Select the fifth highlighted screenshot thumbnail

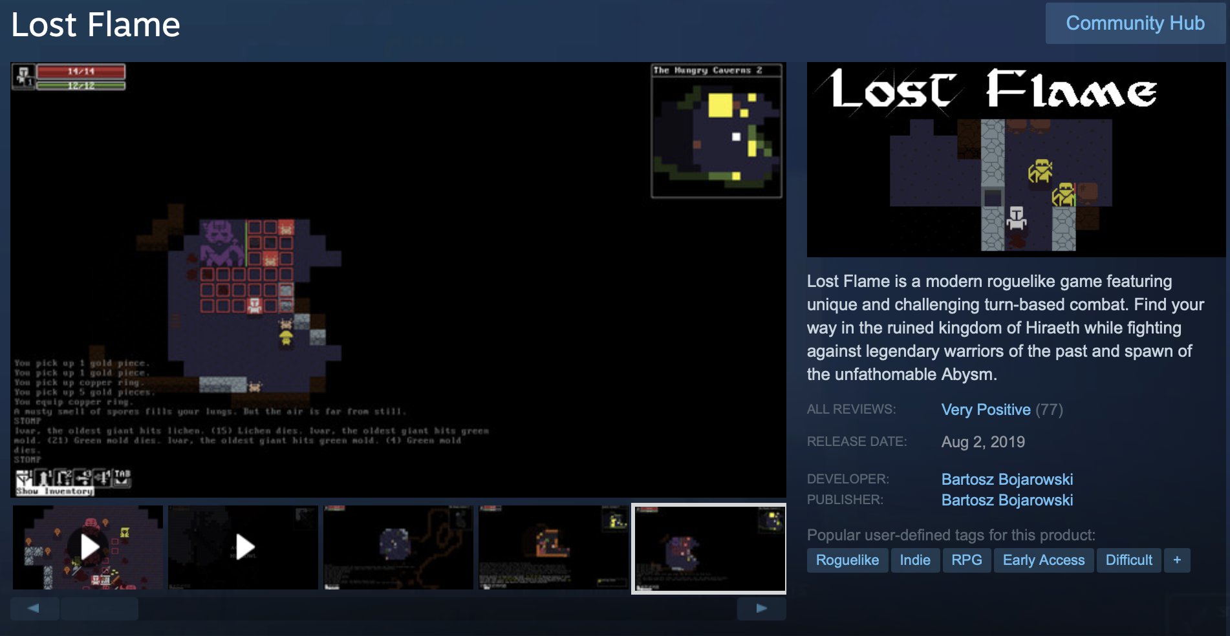(x=709, y=548)
